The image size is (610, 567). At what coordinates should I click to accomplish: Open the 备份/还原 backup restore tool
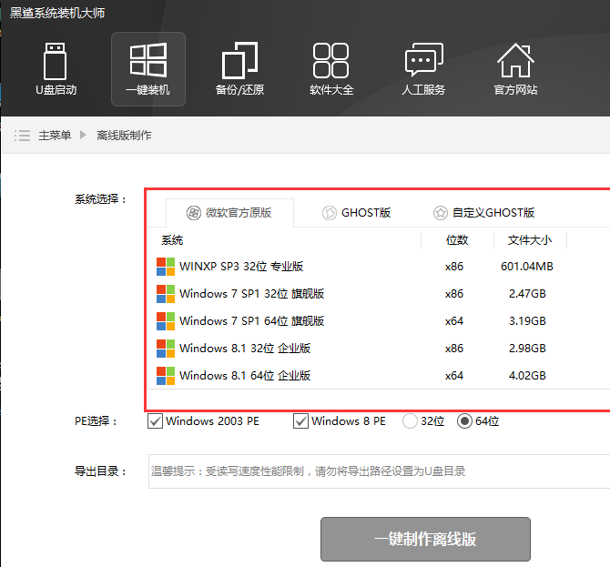pos(239,69)
